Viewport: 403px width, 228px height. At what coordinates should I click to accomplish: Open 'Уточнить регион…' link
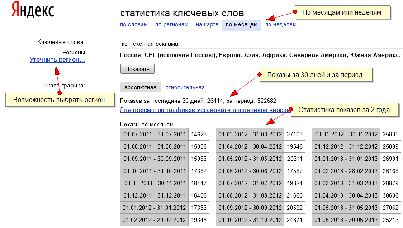pos(57,59)
